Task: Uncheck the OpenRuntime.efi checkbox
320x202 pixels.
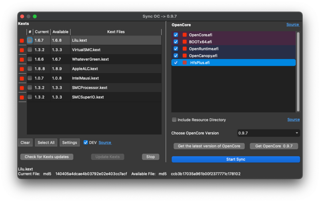Action: 176,48
